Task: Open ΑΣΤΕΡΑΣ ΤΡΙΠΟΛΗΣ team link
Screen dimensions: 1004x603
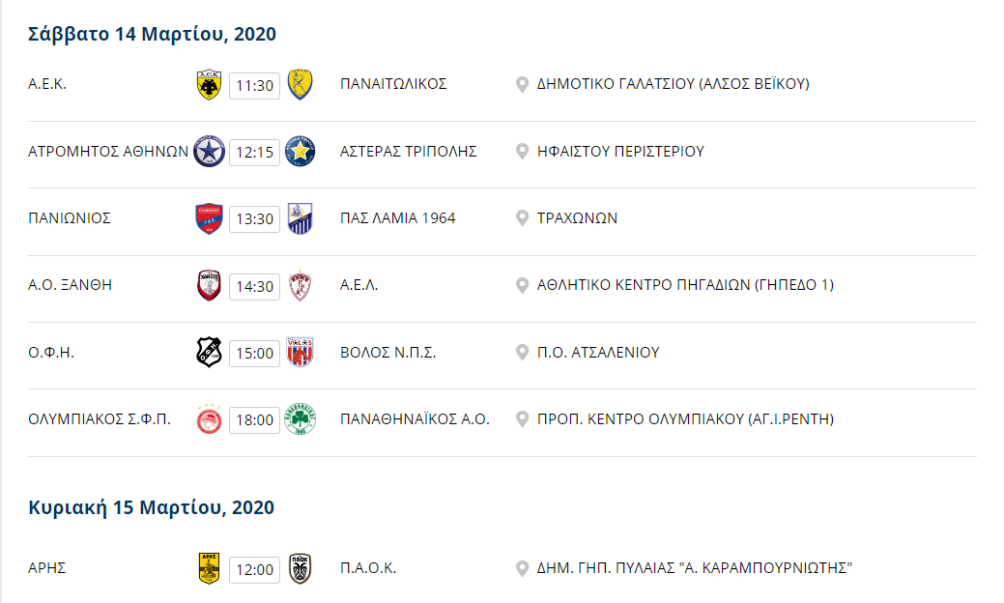Action: [x=408, y=152]
